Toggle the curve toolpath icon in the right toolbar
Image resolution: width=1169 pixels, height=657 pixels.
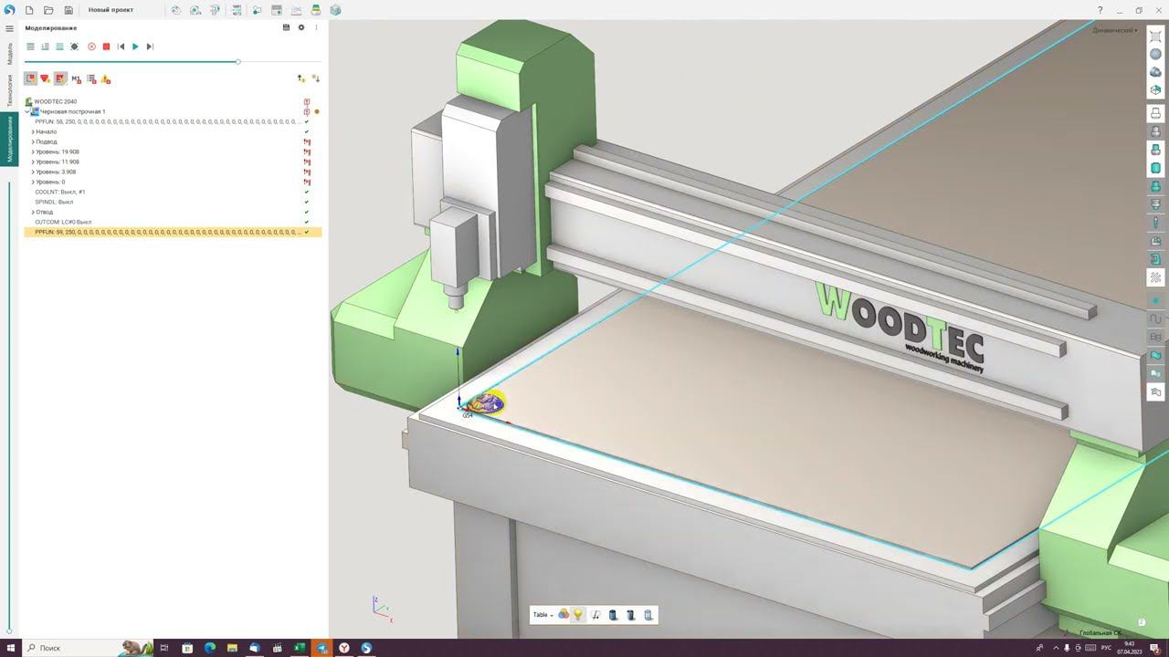point(1155,319)
